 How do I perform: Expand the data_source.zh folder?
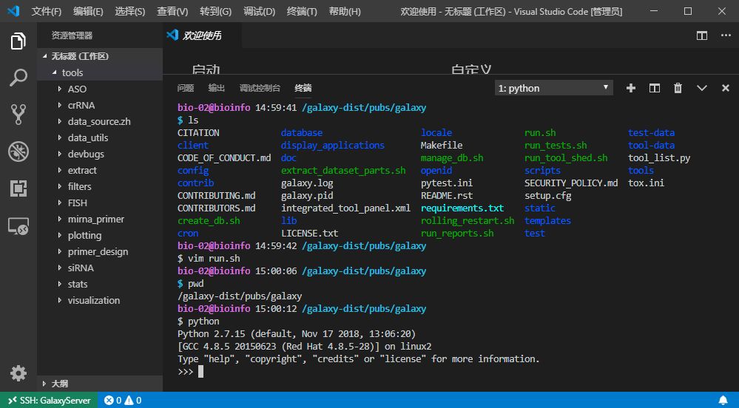click(x=100, y=121)
